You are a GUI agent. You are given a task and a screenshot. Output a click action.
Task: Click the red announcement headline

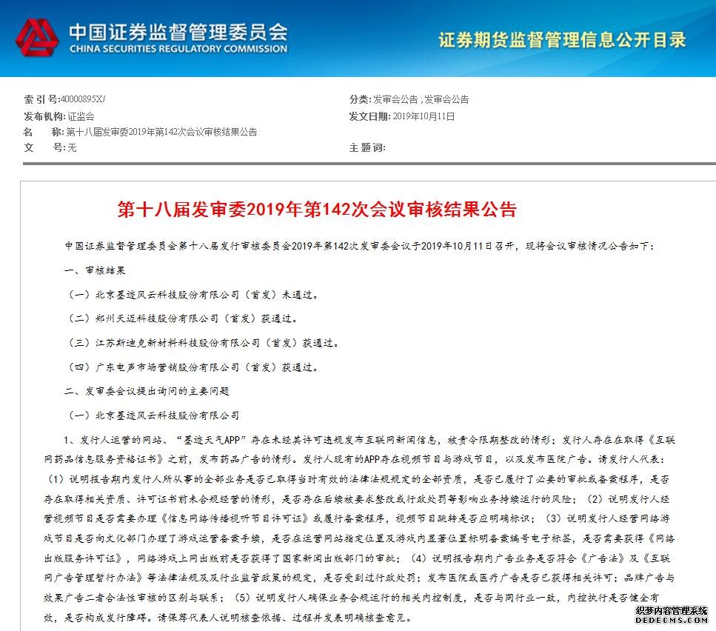coord(317,210)
